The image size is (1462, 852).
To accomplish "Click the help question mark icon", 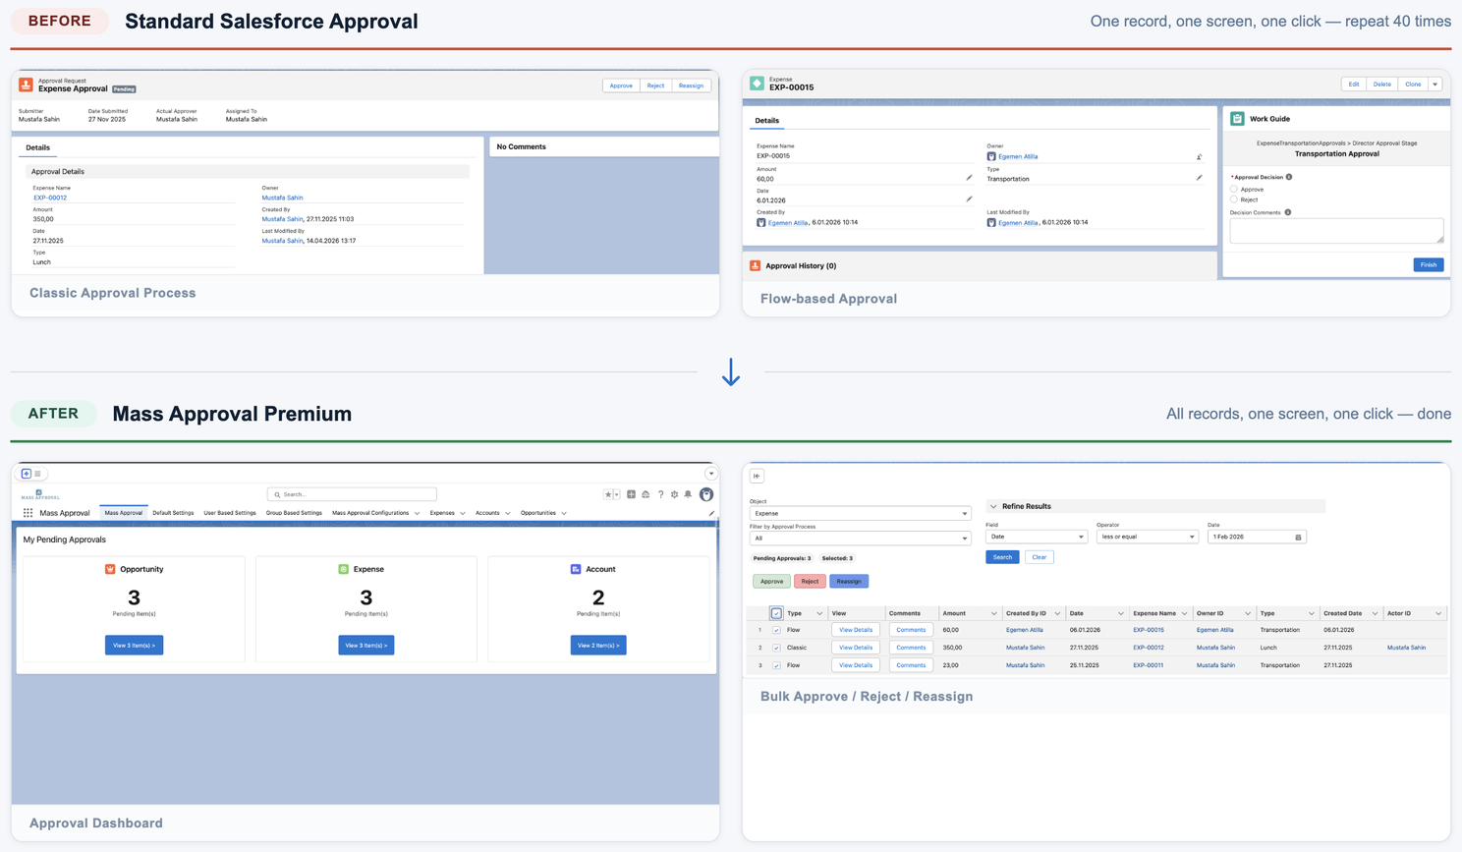I will (x=660, y=494).
